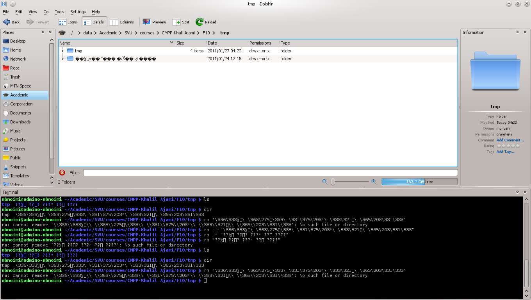Open the Tools menu
Screen dimensions: 531x300
click(59, 12)
